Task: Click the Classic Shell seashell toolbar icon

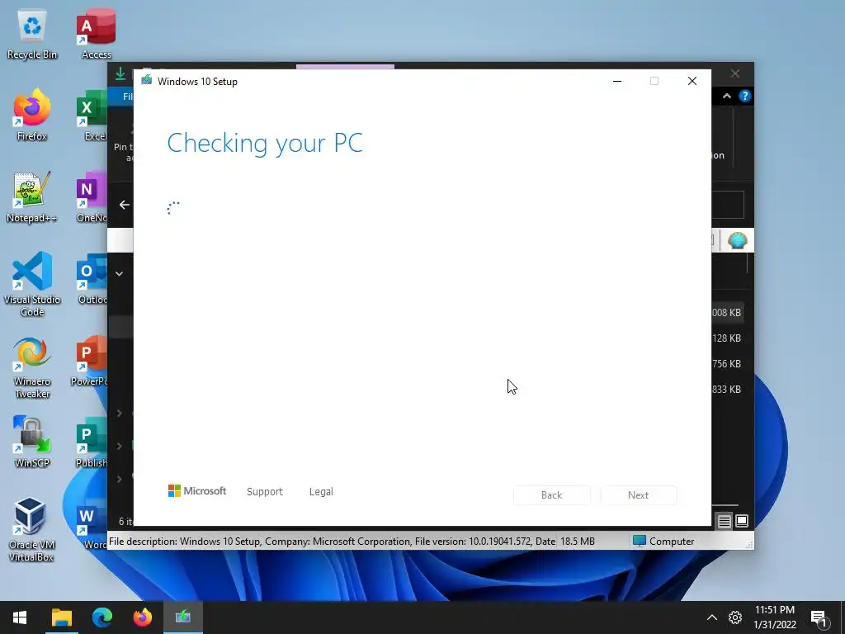Action: (x=737, y=240)
